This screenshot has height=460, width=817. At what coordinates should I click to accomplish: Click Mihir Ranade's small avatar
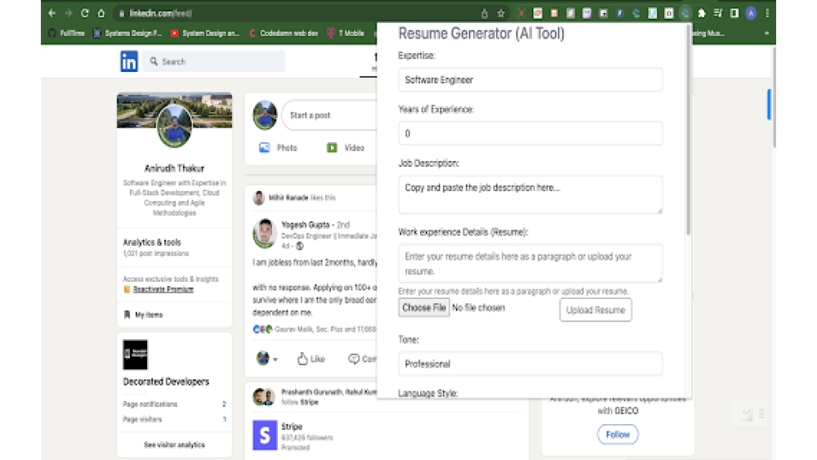258,198
